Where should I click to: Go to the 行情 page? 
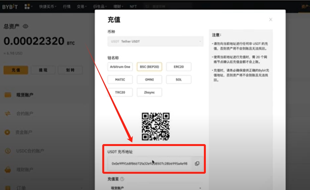(67, 6)
